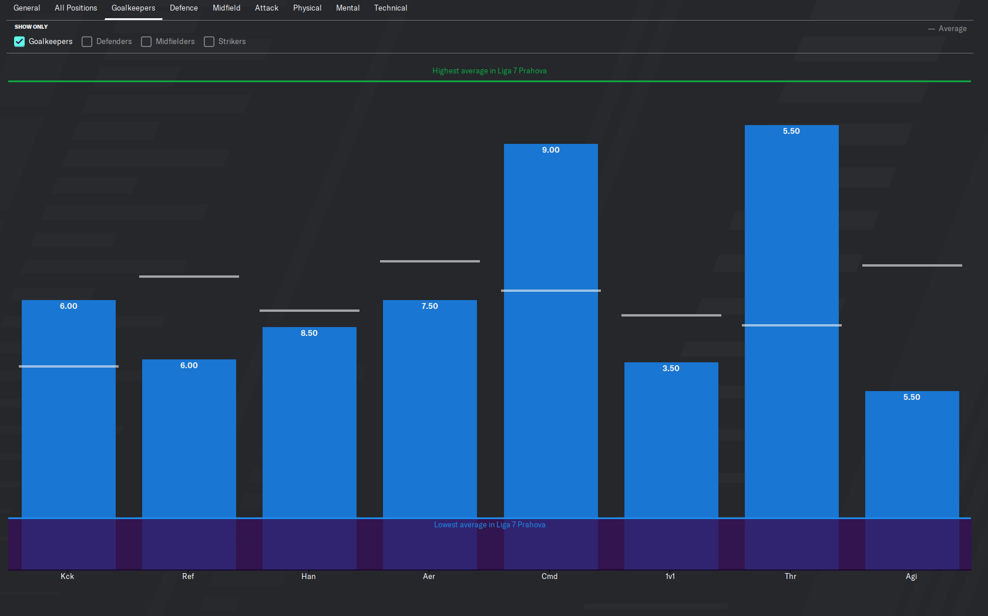988x616 pixels.
Task: Open the Attack tab
Action: 267,8
